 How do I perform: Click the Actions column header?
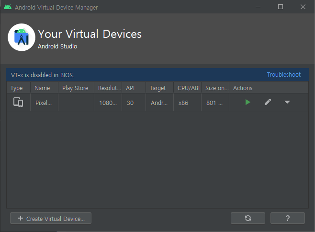[269, 88]
